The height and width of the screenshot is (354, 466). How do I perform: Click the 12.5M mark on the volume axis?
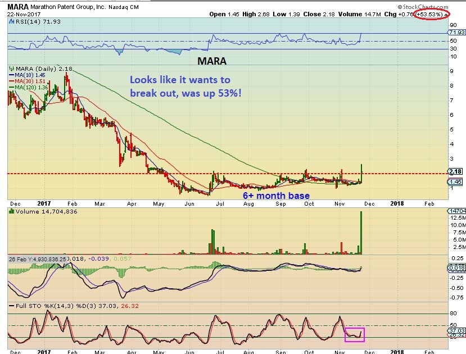(x=458, y=218)
